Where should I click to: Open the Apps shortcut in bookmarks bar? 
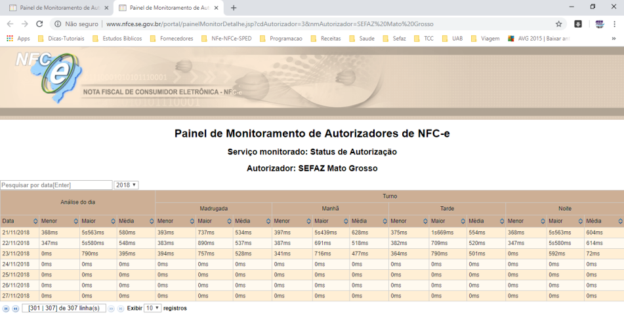coord(18,39)
